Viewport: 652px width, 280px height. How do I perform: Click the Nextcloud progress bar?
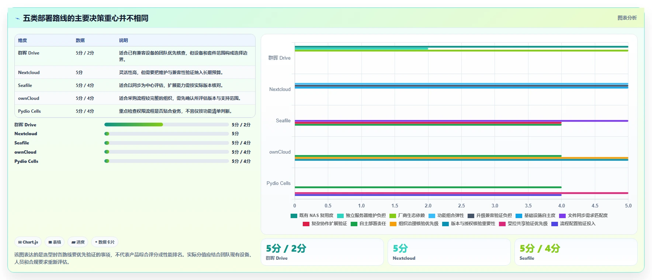pyautogui.click(x=167, y=134)
